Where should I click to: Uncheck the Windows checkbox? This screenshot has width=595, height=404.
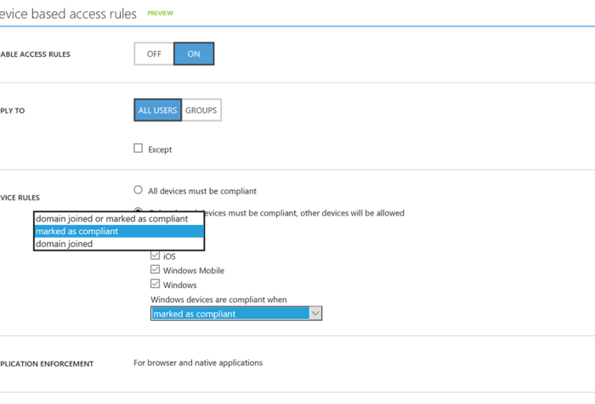[x=156, y=284]
